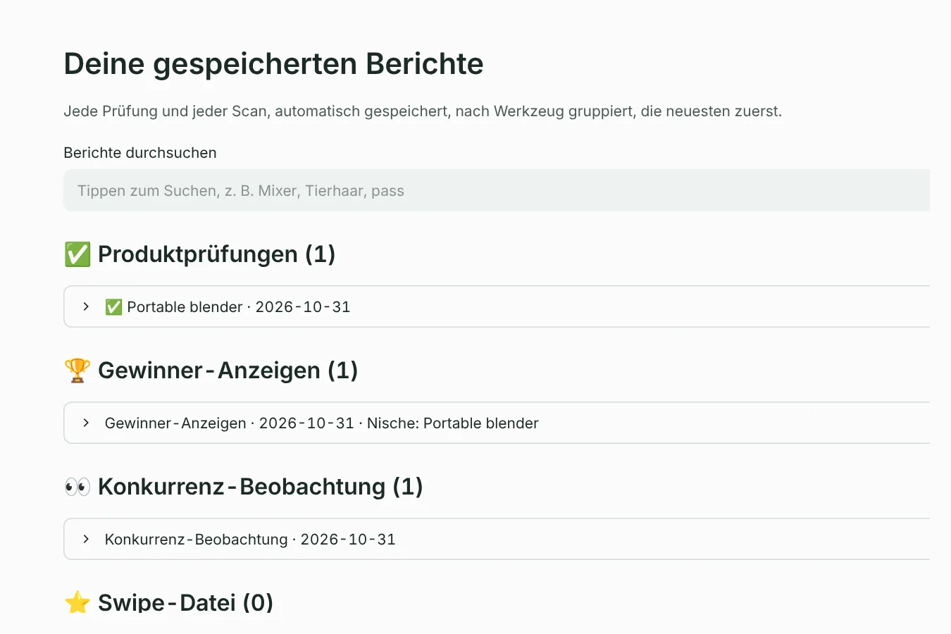Screen dimensions: 951x634
Task: Click the 'Produktprüfungen (1)' heading
Action: tap(216, 254)
